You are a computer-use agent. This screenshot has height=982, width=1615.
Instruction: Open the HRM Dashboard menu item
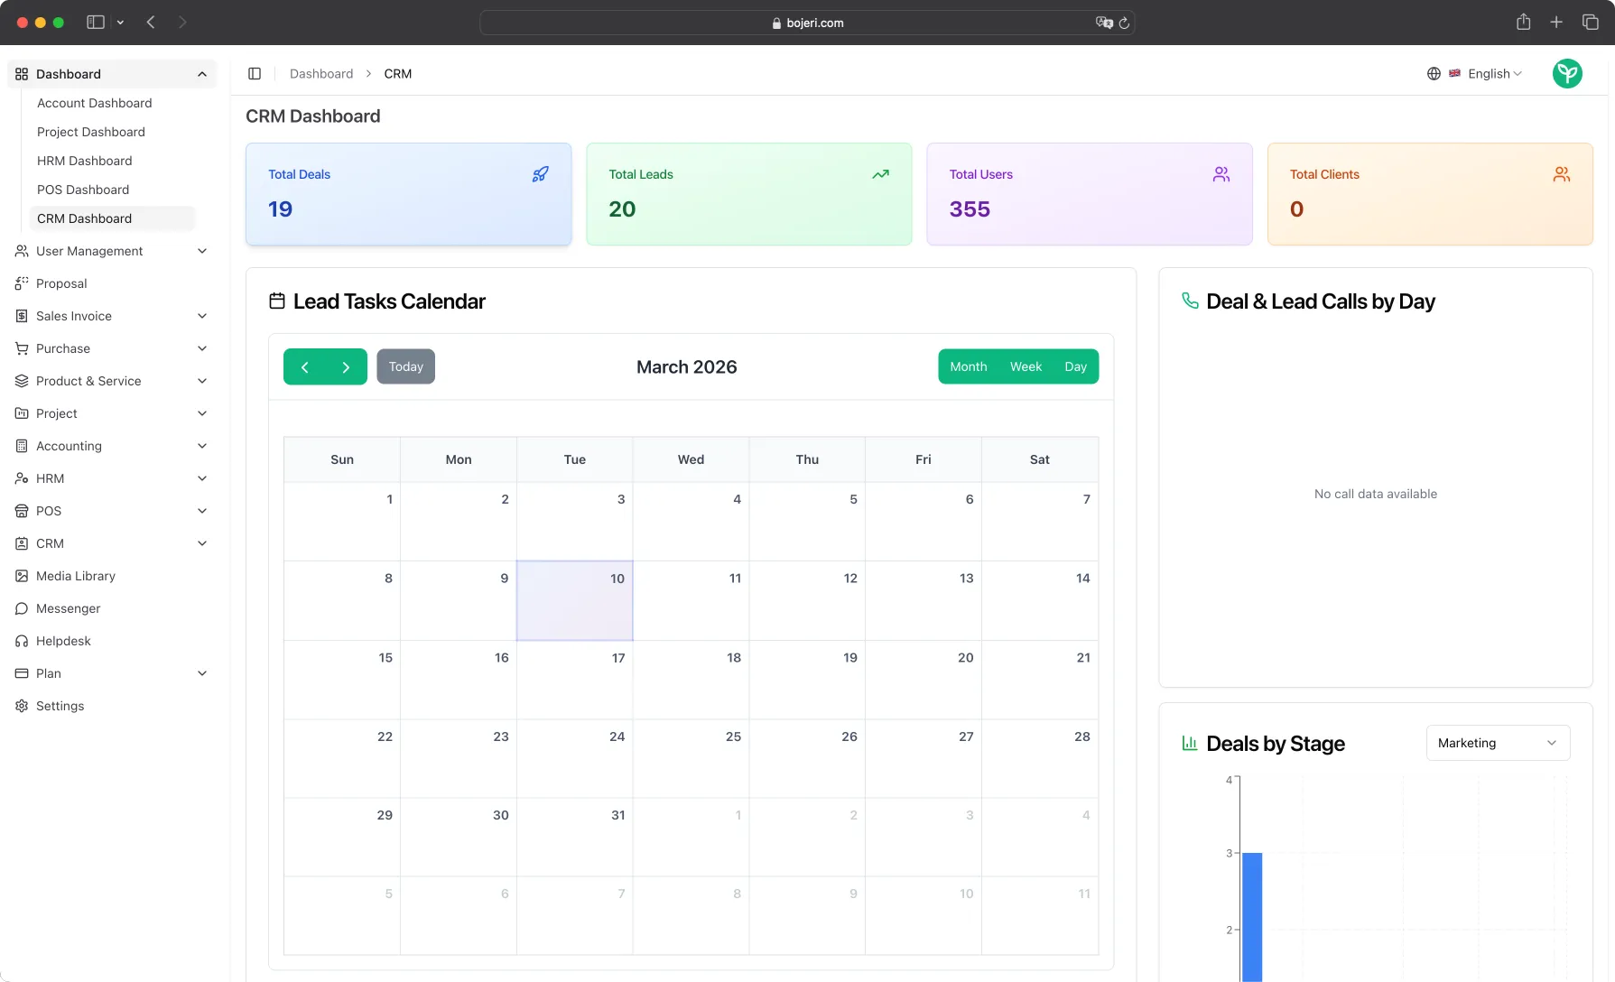click(x=84, y=161)
